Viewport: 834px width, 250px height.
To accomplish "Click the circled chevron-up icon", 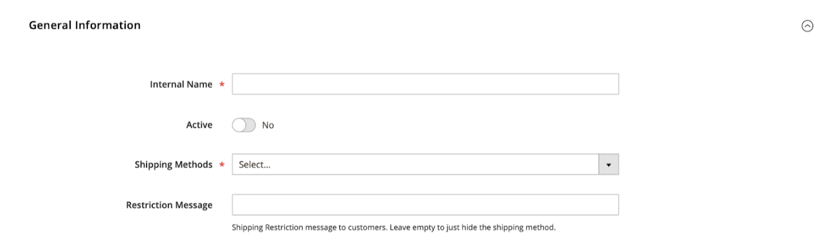I will [807, 26].
